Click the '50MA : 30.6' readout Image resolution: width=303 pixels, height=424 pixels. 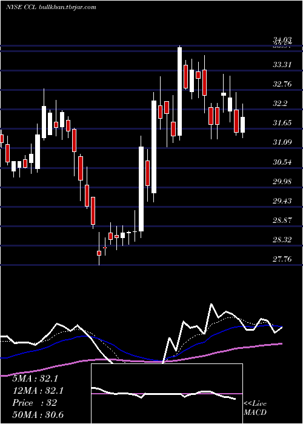(x=38, y=415)
